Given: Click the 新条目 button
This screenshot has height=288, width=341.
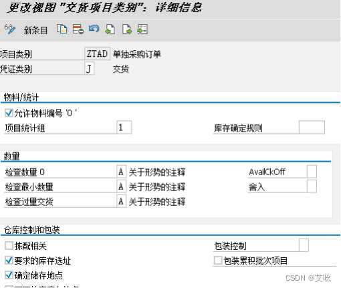Looking at the screenshot, I should click(x=35, y=30).
